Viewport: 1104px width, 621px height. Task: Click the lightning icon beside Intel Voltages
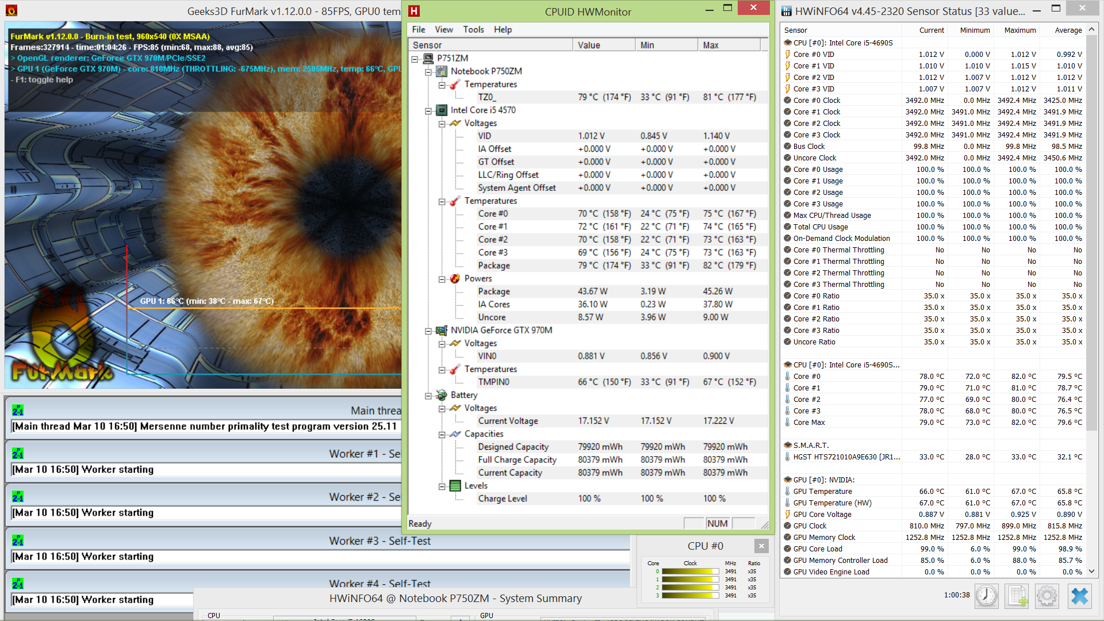point(455,123)
